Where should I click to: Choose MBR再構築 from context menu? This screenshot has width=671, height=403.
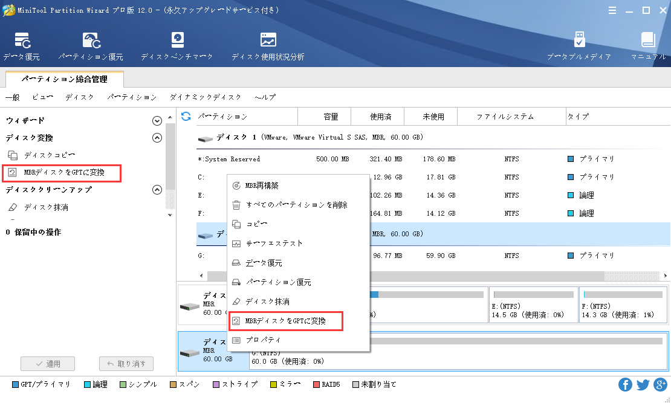tap(298, 185)
